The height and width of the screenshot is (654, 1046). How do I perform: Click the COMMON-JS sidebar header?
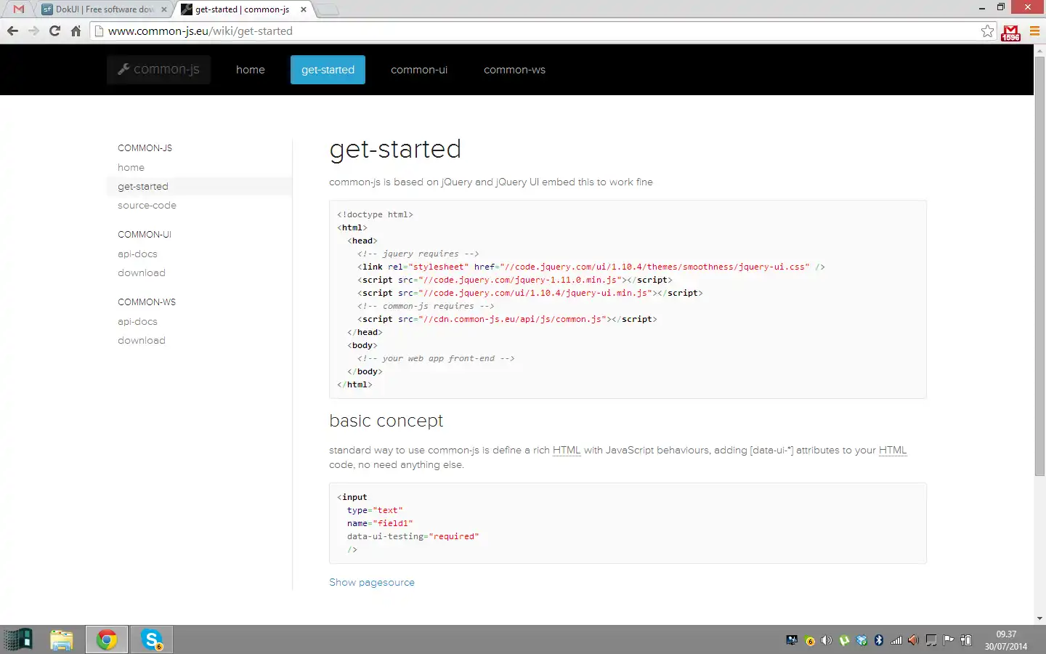point(145,148)
